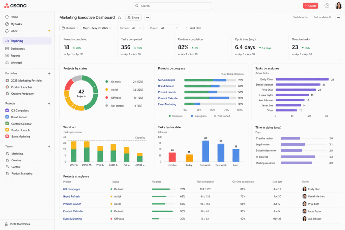
Task: Click the Q3 Campaigns purple project icon
Action: pos(7,110)
